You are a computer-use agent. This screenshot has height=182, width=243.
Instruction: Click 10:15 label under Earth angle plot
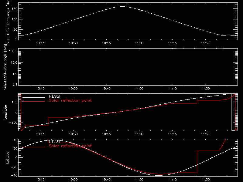coord(40,43)
